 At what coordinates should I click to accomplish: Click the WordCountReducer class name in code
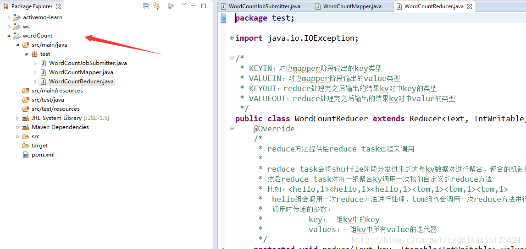click(x=332, y=119)
